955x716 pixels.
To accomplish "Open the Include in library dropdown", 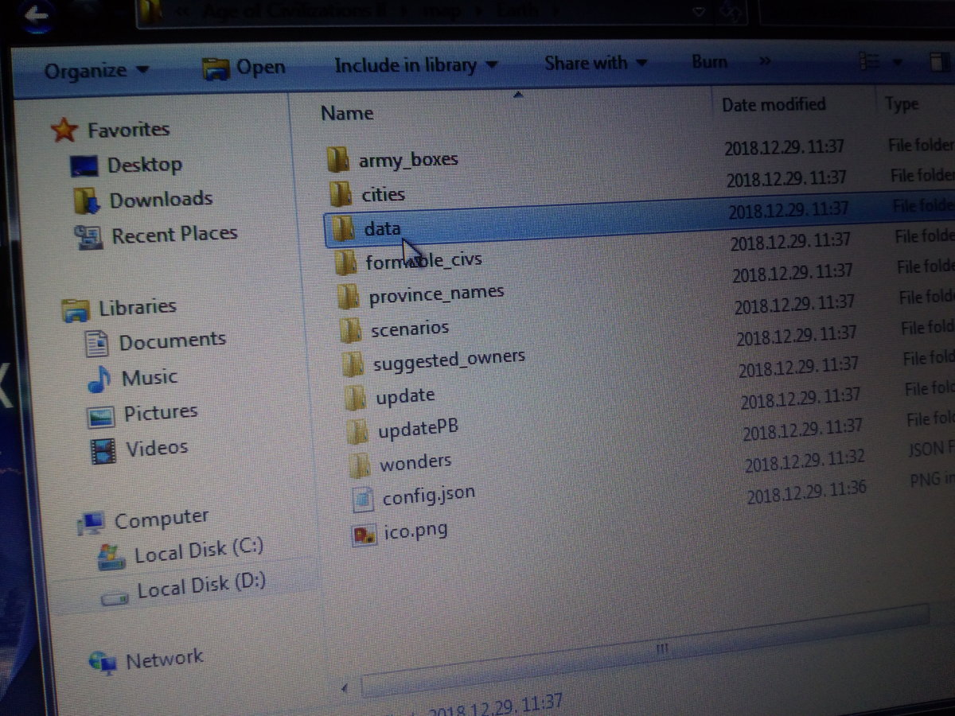I will point(415,65).
